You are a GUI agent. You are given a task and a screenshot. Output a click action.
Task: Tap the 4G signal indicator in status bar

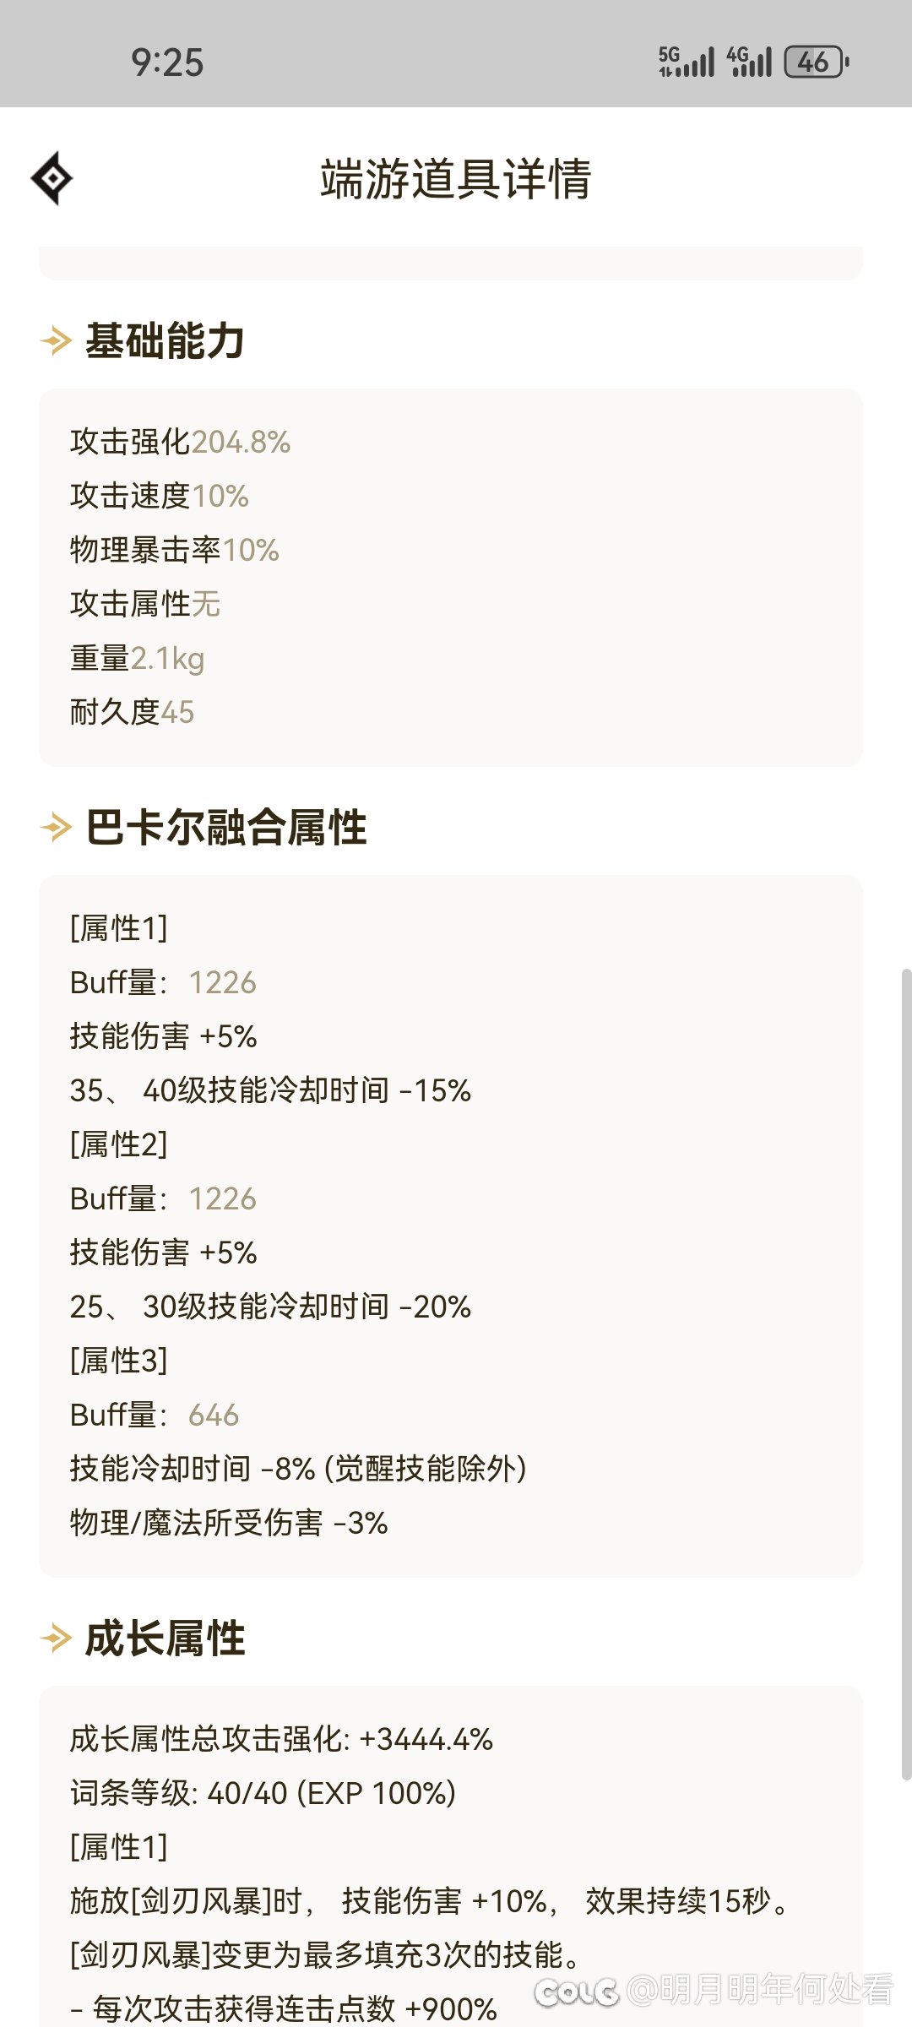[749, 62]
